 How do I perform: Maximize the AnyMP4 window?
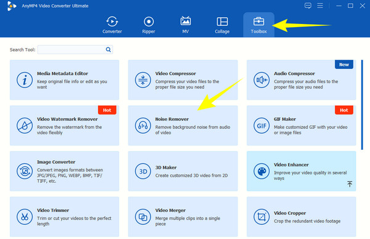coord(350,6)
